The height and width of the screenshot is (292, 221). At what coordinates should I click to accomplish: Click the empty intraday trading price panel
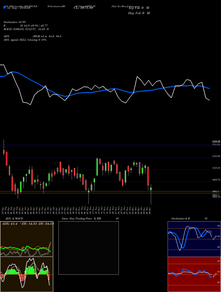[x=88, y=248]
